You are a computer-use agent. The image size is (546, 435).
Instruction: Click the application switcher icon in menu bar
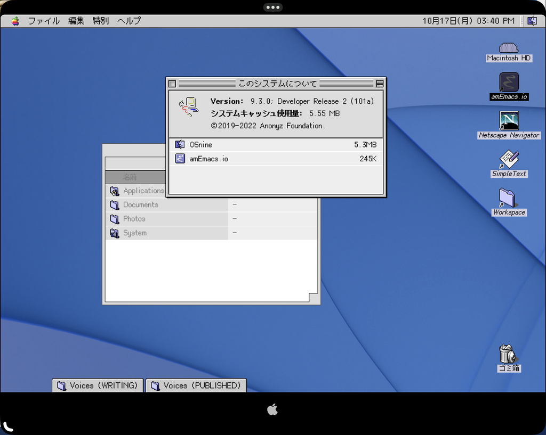532,21
